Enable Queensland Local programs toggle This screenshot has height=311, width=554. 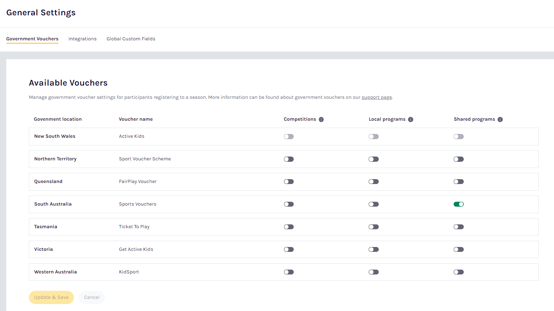tap(374, 182)
